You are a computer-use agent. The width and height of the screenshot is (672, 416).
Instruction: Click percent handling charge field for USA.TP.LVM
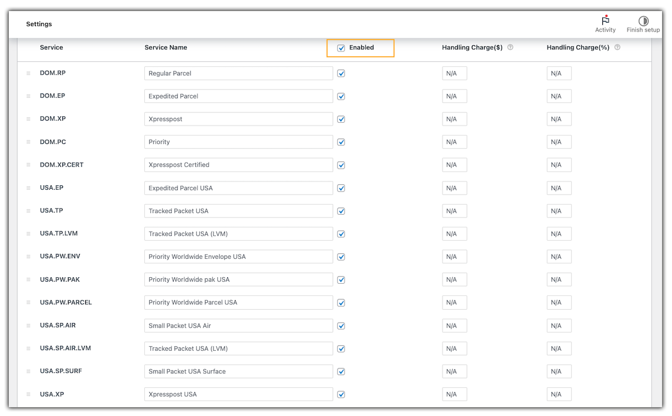click(x=559, y=234)
